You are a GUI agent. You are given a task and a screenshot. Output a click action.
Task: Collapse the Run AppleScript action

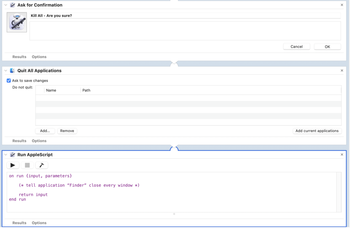6,155
